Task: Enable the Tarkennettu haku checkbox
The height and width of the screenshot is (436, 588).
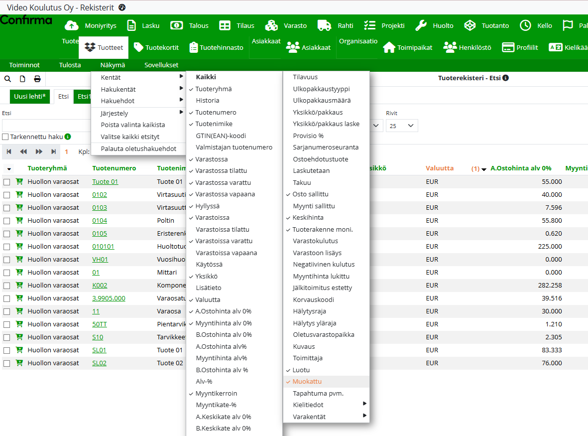Action: [x=5, y=137]
